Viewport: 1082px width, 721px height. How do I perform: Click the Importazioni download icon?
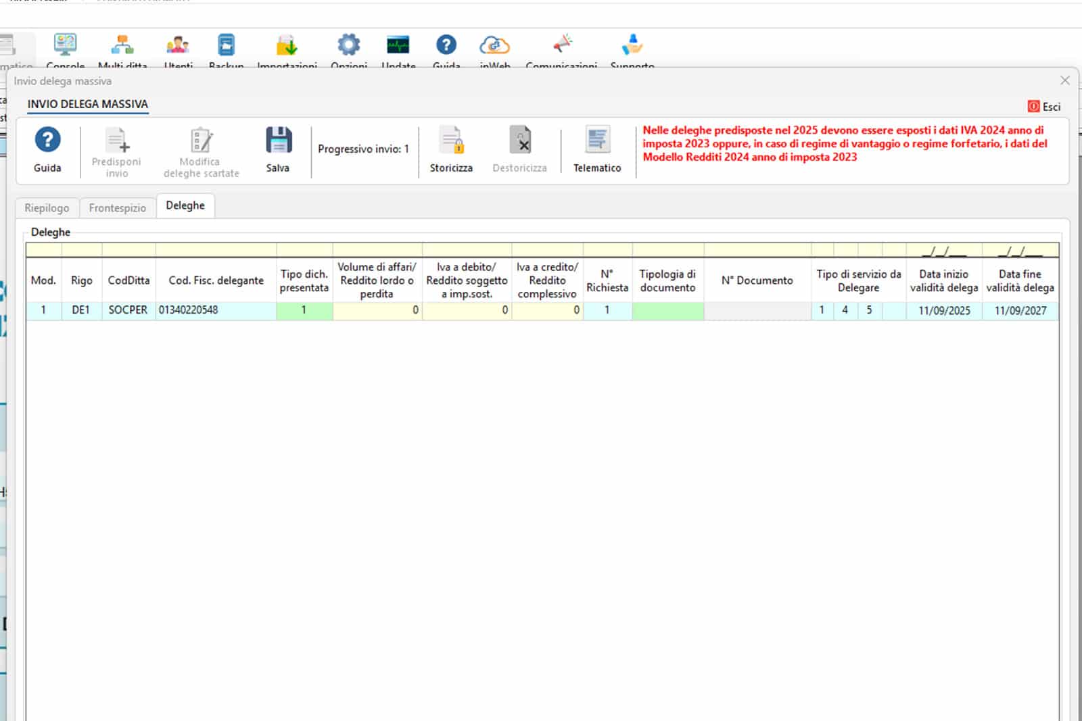pyautogui.click(x=287, y=46)
